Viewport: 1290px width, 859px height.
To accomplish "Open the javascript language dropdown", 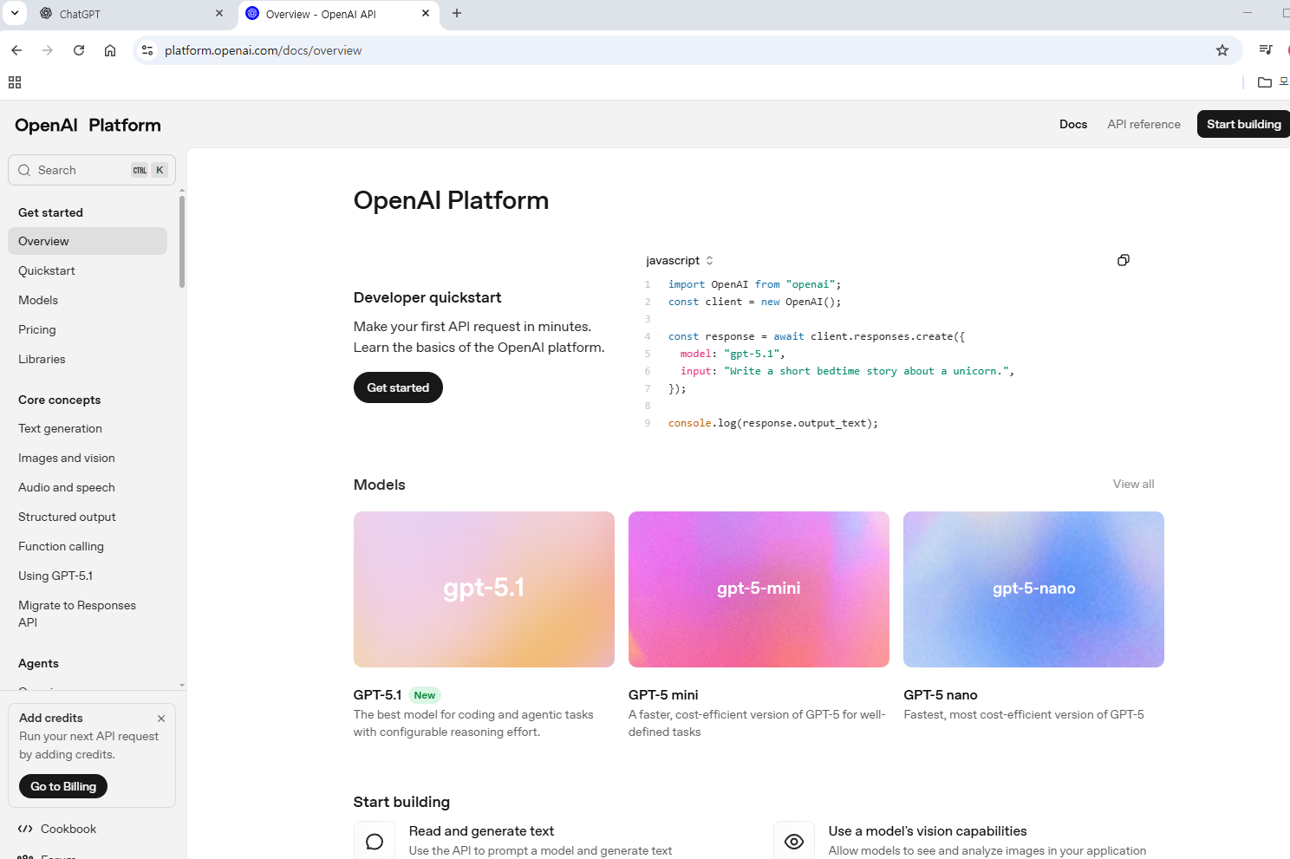I will [680, 260].
